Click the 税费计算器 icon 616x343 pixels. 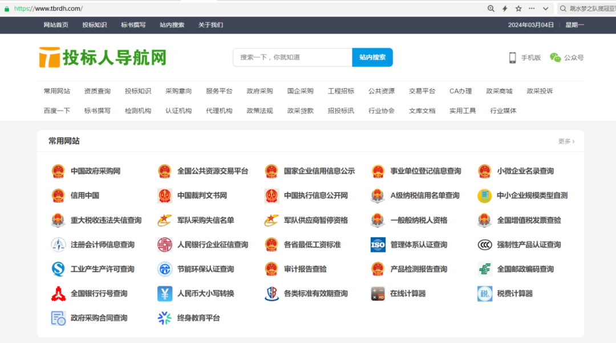[x=484, y=293]
